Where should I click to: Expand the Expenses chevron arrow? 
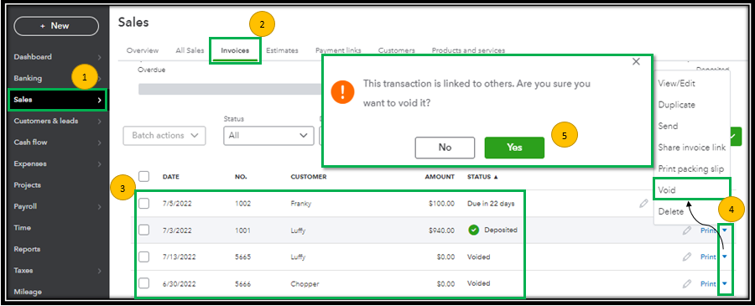pyautogui.click(x=100, y=164)
